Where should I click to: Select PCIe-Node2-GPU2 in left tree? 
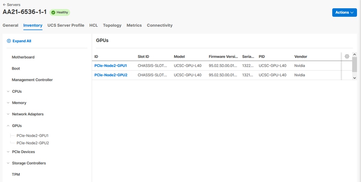tap(33, 143)
